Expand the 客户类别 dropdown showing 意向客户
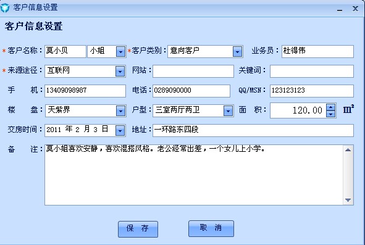The height and width of the screenshot is (245, 365). [x=237, y=51]
